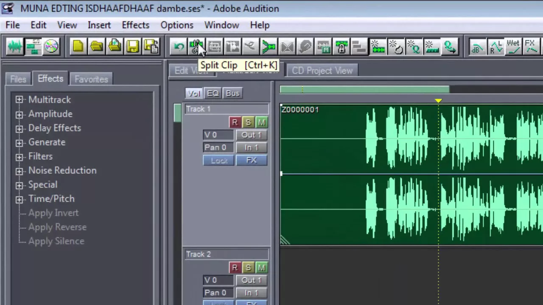This screenshot has width=543, height=305.
Task: Toggle snap to cues starburst-Q icon
Action: pyautogui.click(x=414, y=47)
